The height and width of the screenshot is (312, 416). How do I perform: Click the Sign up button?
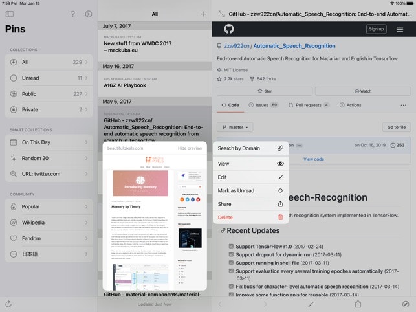(x=376, y=29)
